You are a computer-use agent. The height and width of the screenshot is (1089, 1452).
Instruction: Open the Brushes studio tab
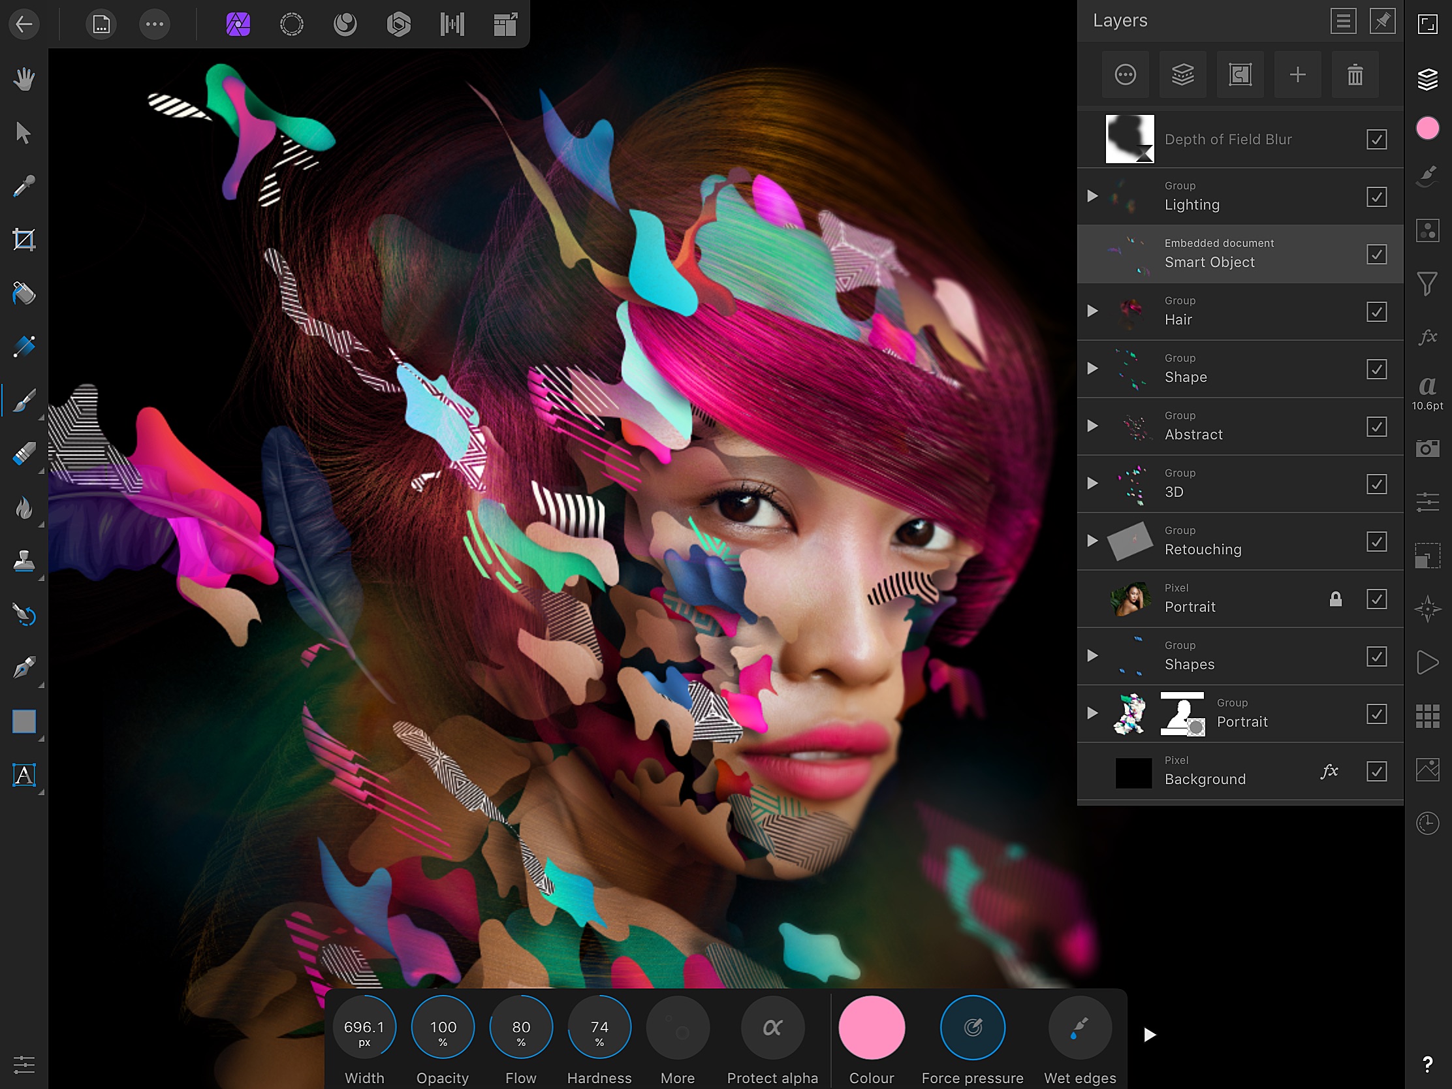(x=1428, y=177)
